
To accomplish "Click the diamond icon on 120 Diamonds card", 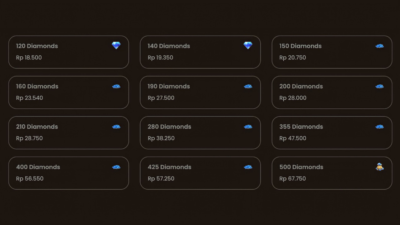I will click(x=116, y=46).
